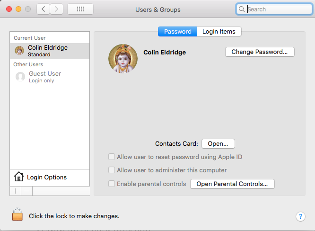
Task: Click the Login Options house icon
Action: [x=19, y=177]
